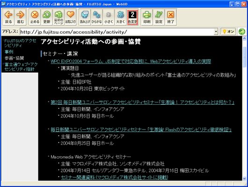
Task: Toggle the オン light bulb button
Action: point(228,32)
